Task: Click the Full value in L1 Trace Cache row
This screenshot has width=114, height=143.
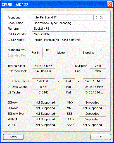Action: (x=69, y=81)
